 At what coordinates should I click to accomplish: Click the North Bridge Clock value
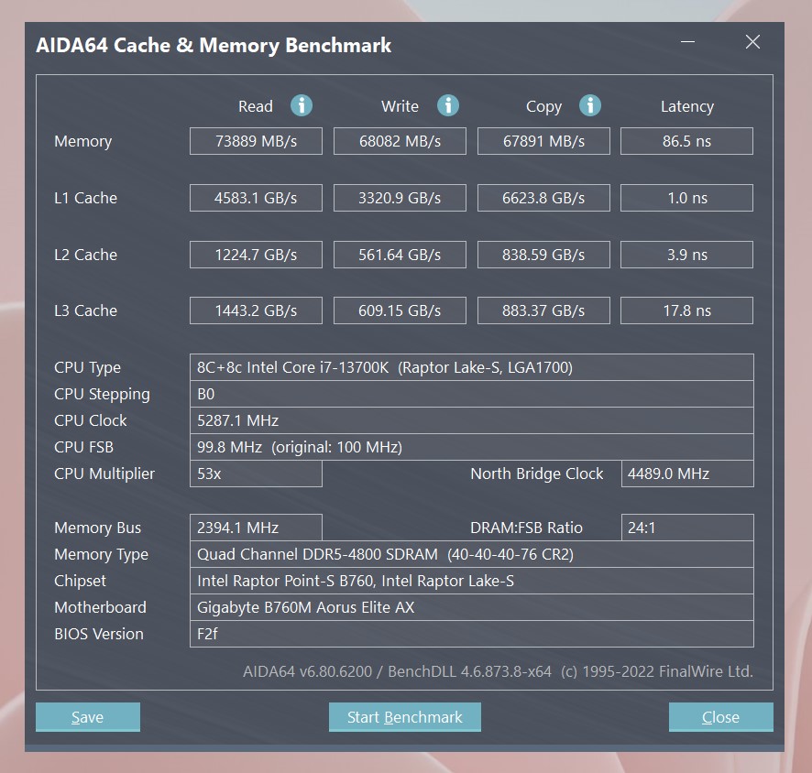click(x=686, y=474)
